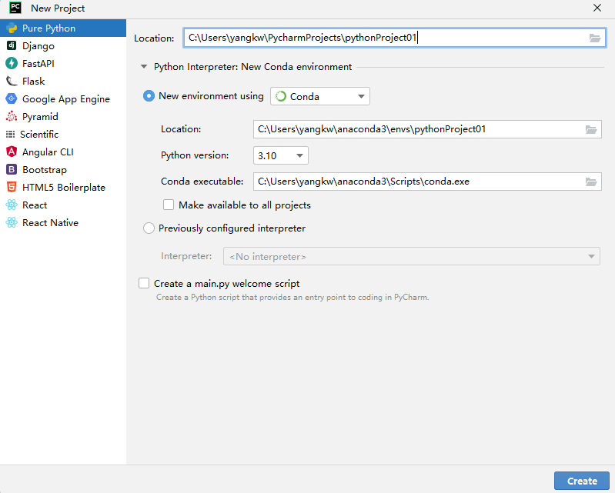Choose Angular CLI project type label
The image size is (615, 493).
click(x=48, y=152)
